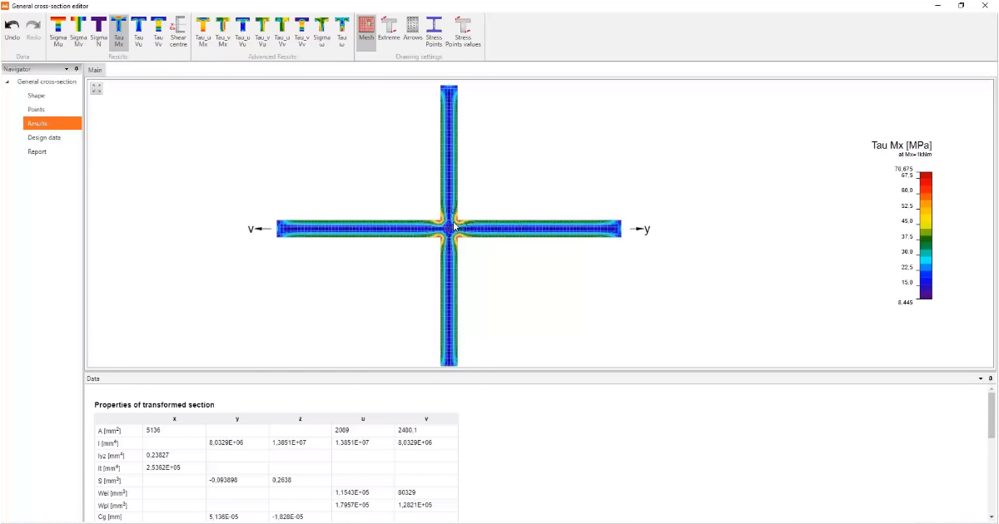Switch to the Main tab
Screen dimensions: 999x524
(x=95, y=70)
